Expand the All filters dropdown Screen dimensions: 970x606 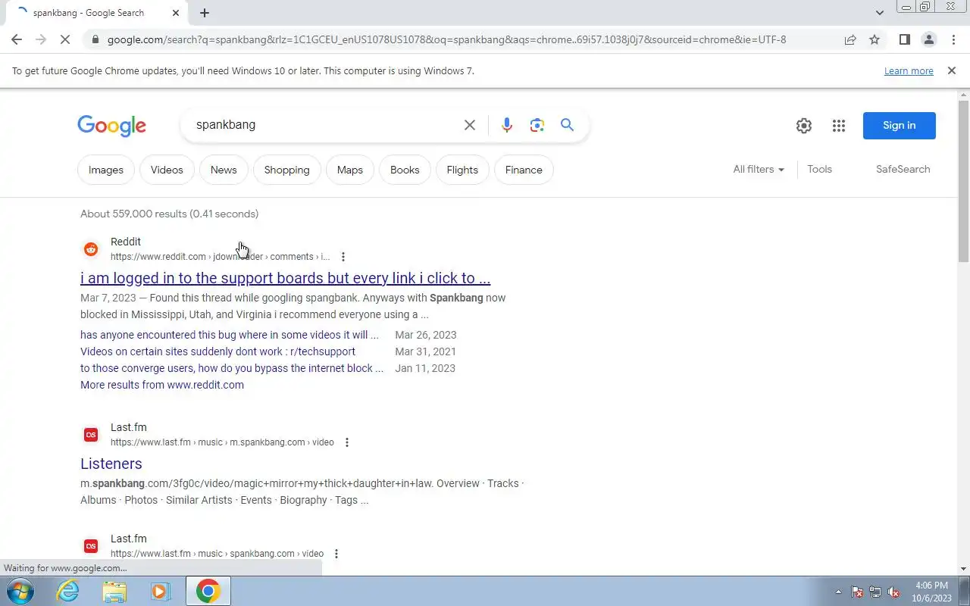(x=759, y=169)
